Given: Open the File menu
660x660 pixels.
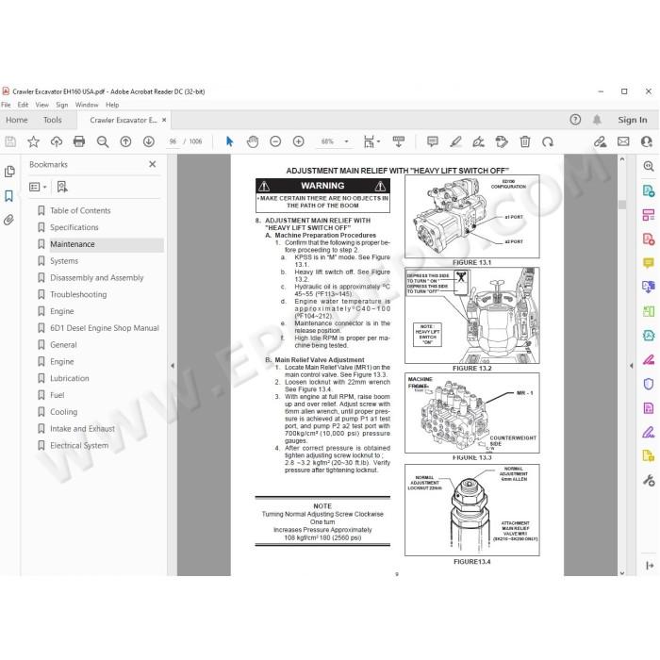Looking at the screenshot, I should (6, 105).
